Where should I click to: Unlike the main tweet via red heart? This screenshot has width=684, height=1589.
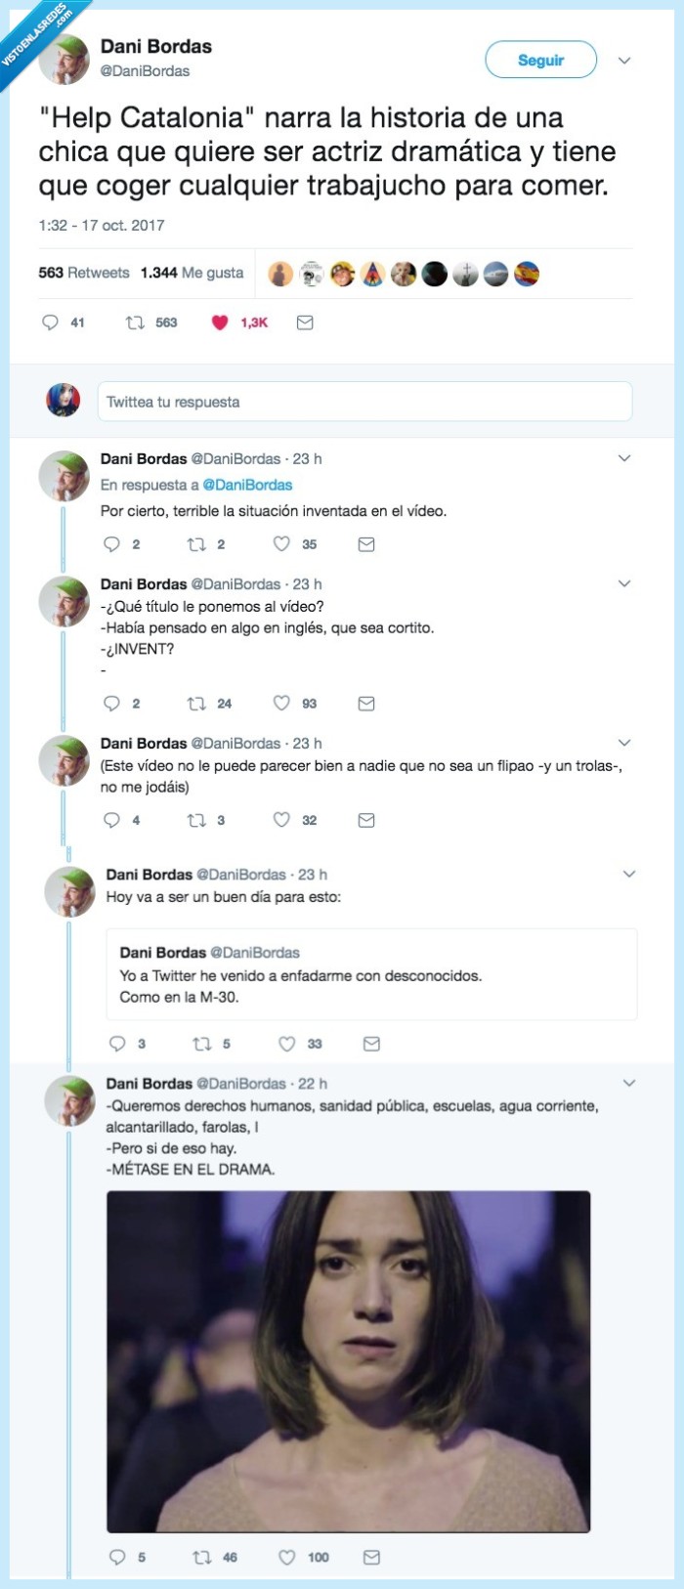217,322
